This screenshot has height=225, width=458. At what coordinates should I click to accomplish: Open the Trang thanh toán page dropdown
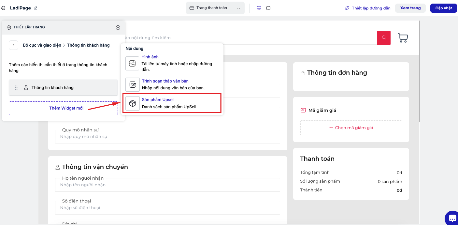215,8
